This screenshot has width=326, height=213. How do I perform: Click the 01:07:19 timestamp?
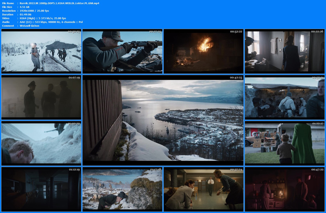[x=74, y=77]
